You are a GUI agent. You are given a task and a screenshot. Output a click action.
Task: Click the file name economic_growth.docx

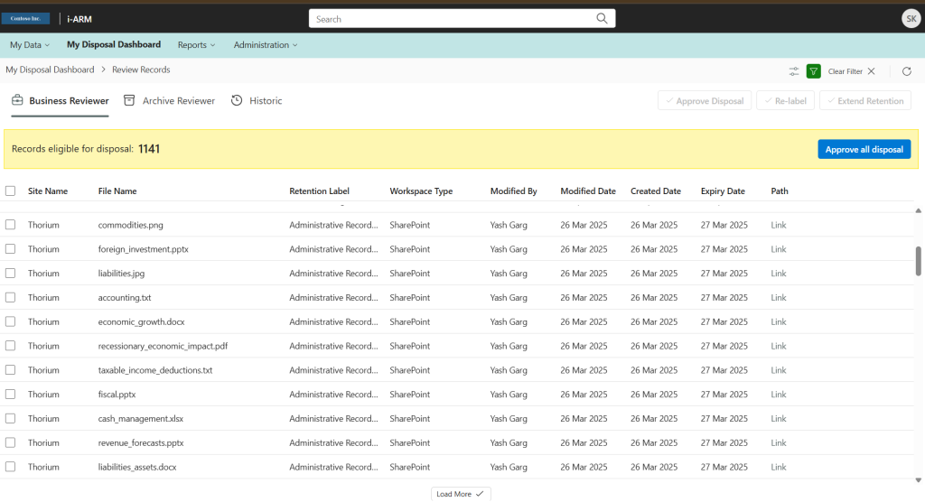(142, 321)
